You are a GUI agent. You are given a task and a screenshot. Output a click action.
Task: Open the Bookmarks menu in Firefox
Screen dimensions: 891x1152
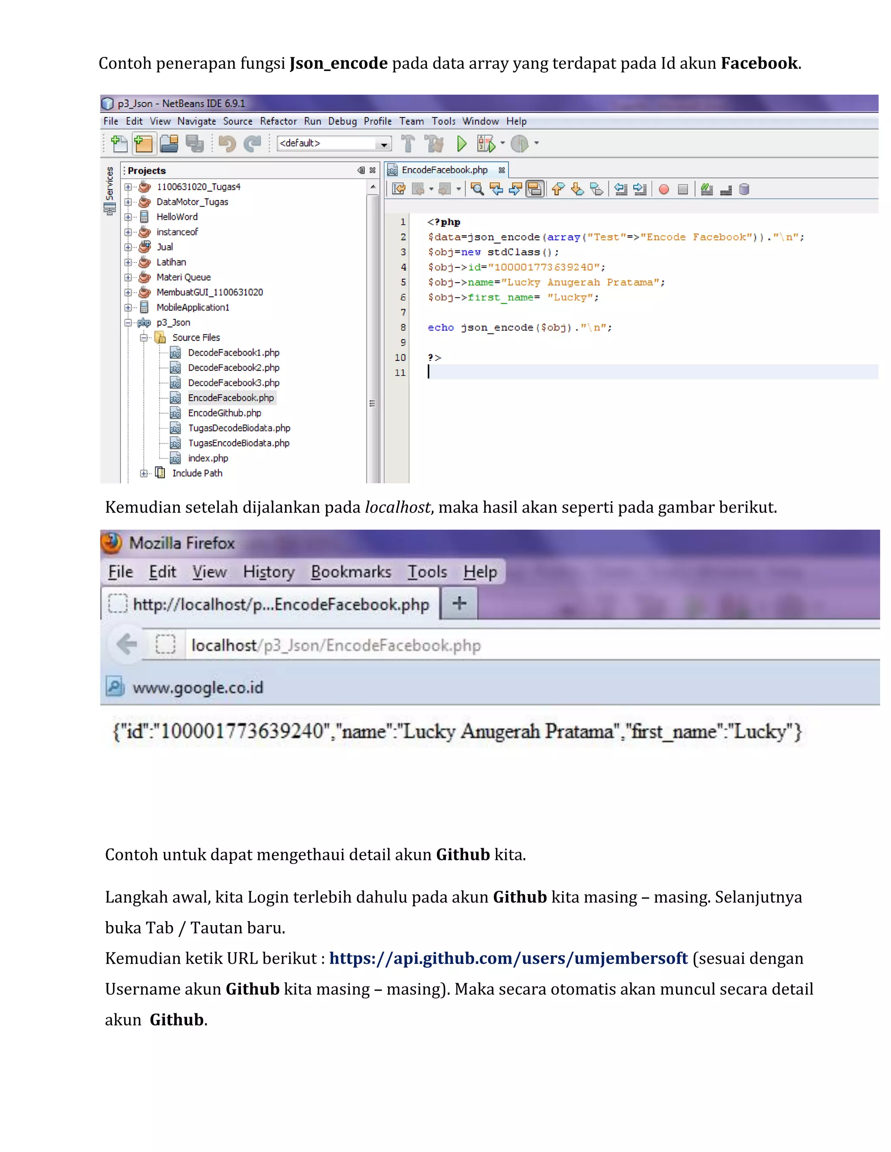pyautogui.click(x=351, y=572)
